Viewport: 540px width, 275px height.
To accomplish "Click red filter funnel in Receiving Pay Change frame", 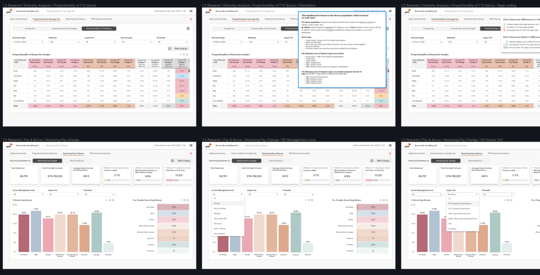I will [191, 154].
